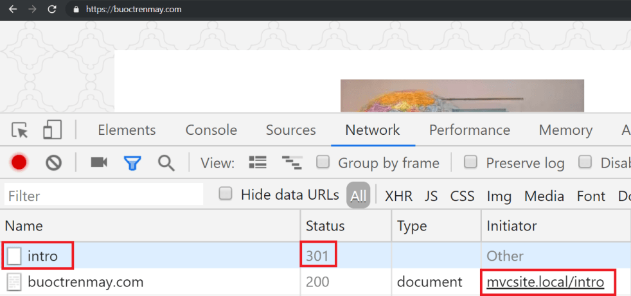Switch to the Performance tab
631x296 pixels.
(469, 130)
